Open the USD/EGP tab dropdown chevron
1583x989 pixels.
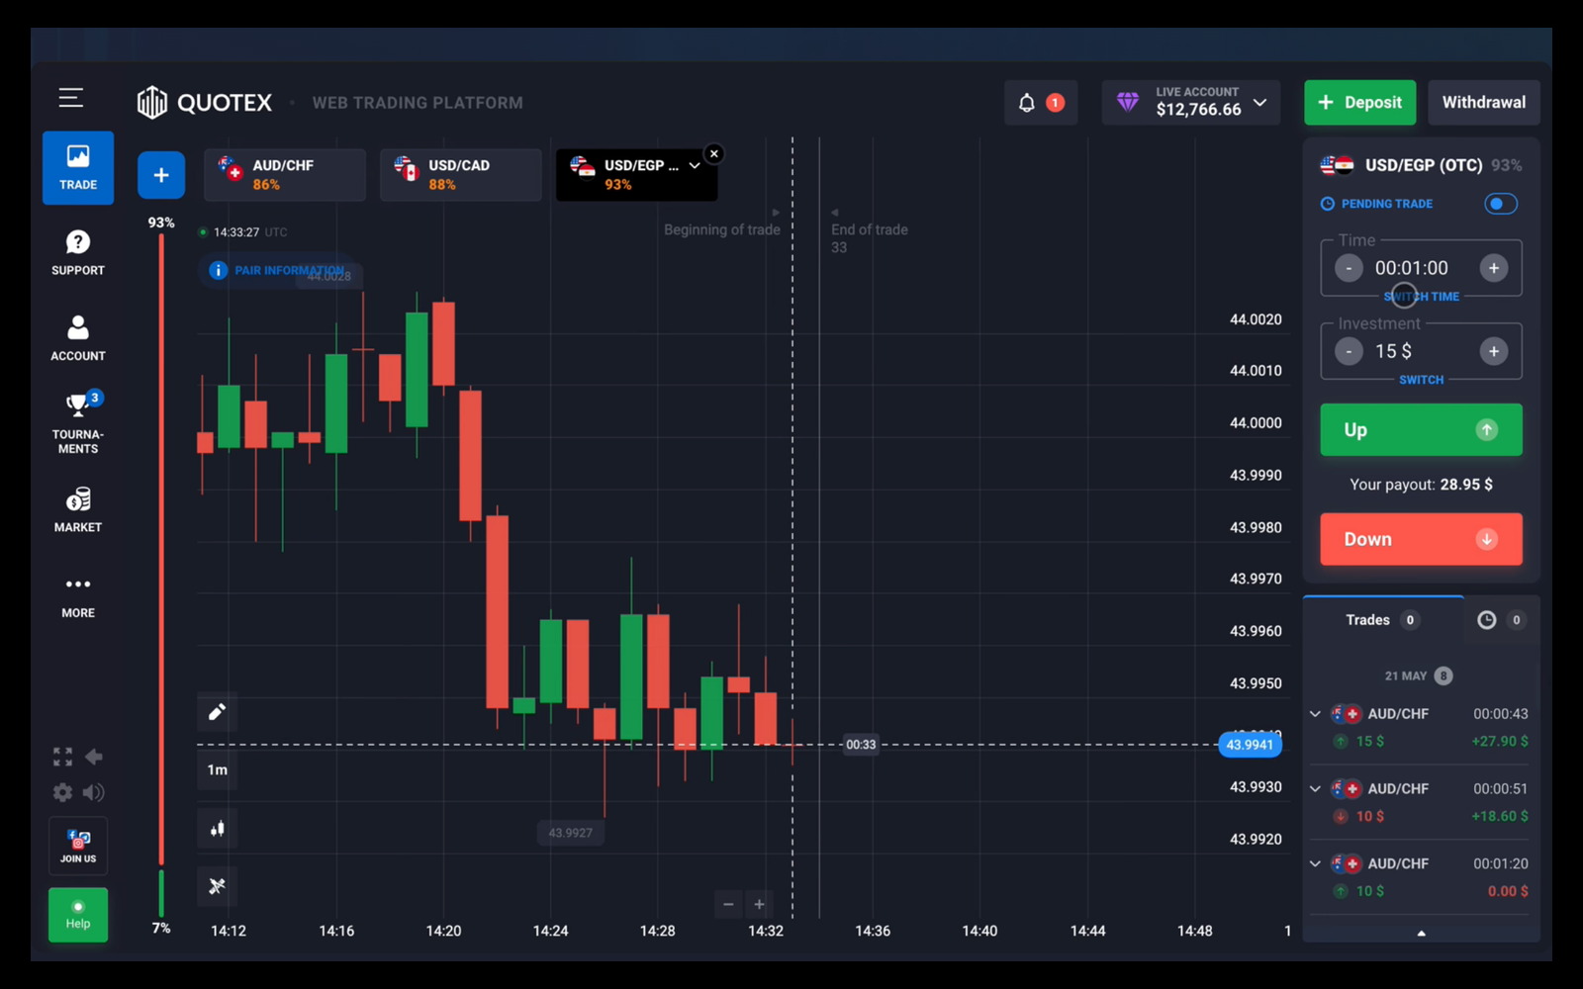click(695, 166)
